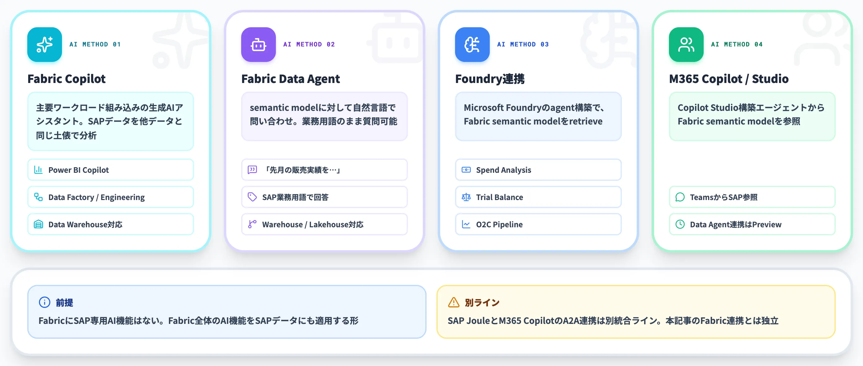
Task: Click the AI METHOD 04 label
Action: tap(737, 45)
